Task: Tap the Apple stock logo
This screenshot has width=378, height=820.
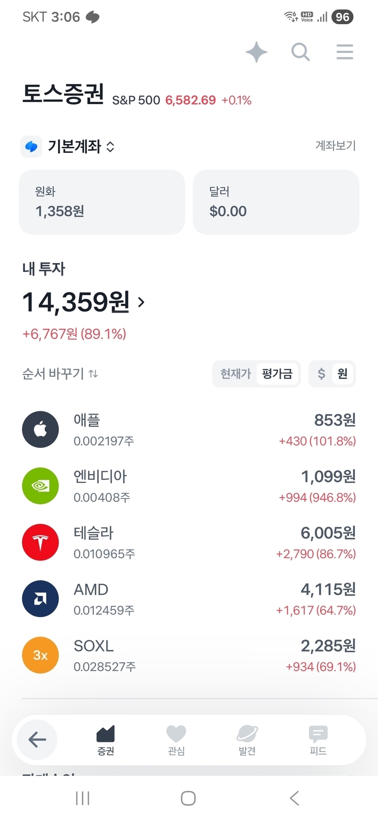Action: click(x=41, y=429)
